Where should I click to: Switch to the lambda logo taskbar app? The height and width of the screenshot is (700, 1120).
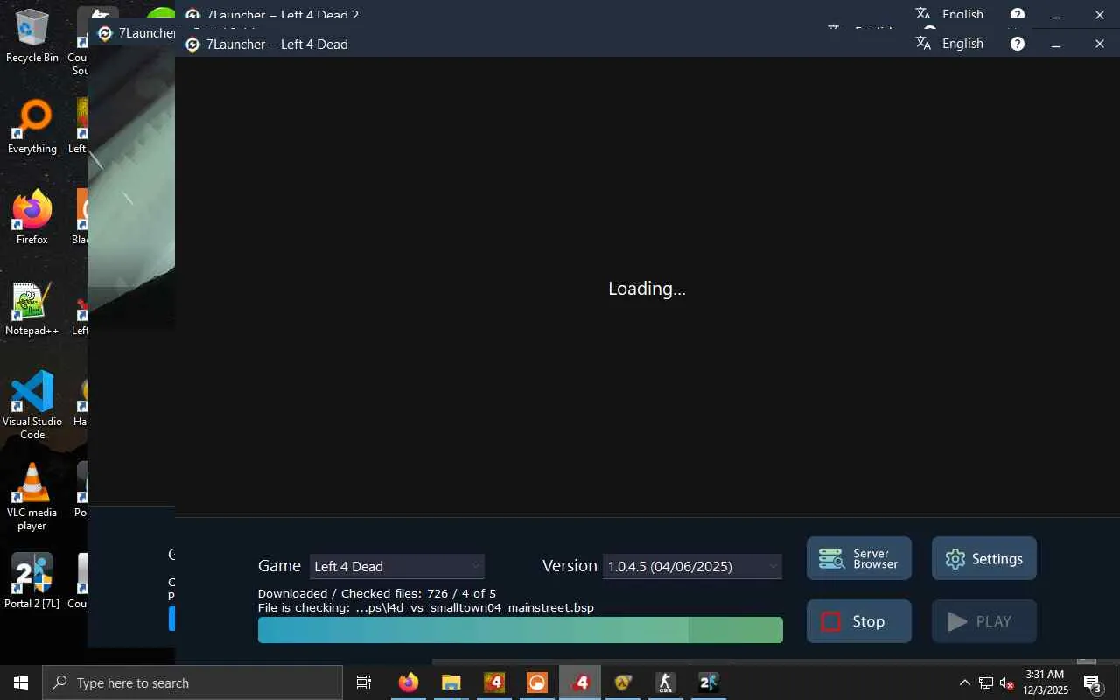click(623, 682)
